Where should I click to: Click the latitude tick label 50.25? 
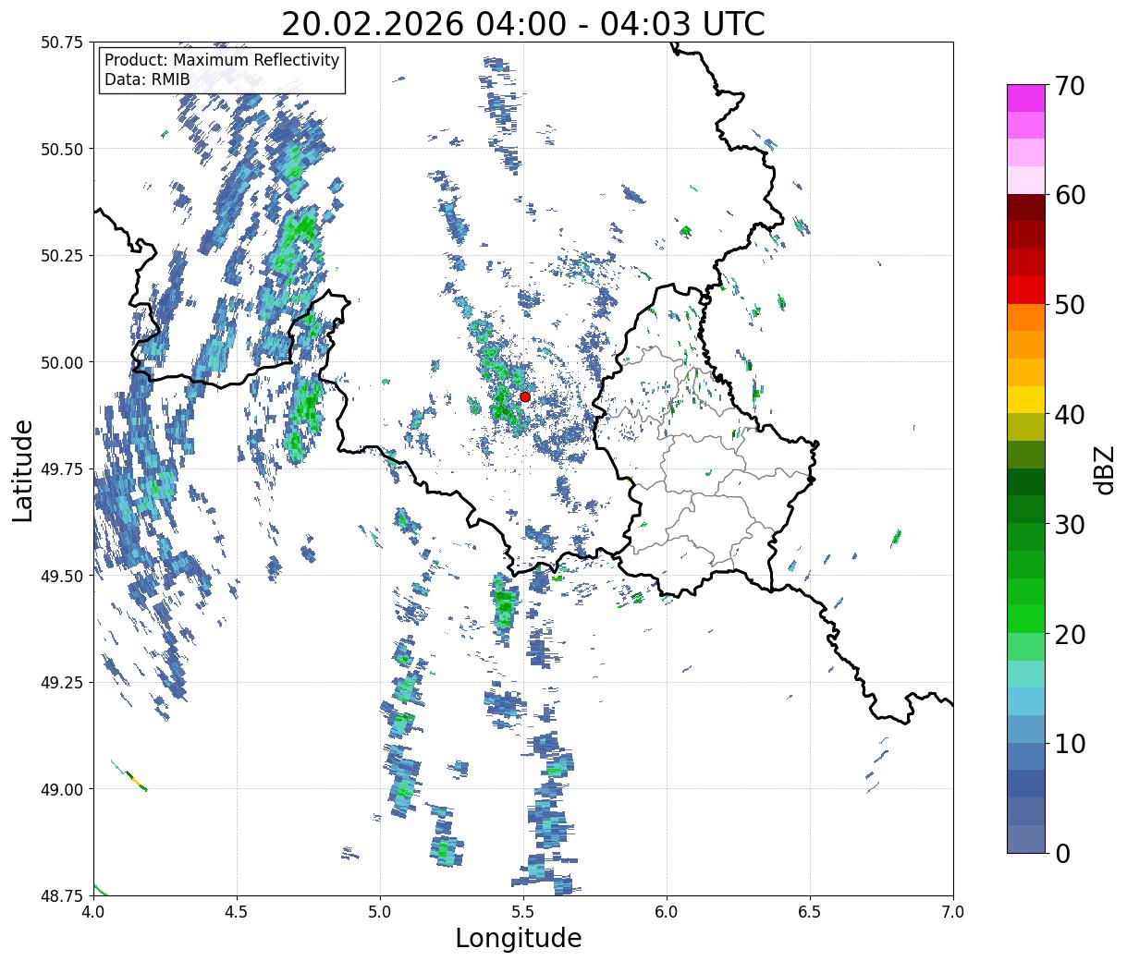pyautogui.click(x=62, y=256)
